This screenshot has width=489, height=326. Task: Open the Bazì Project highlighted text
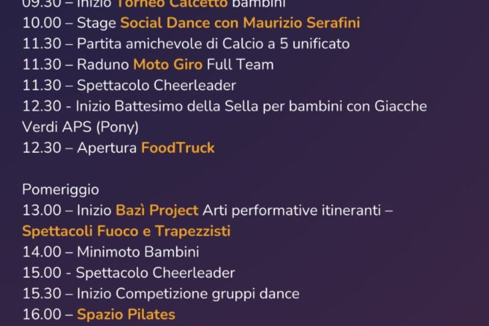(157, 210)
